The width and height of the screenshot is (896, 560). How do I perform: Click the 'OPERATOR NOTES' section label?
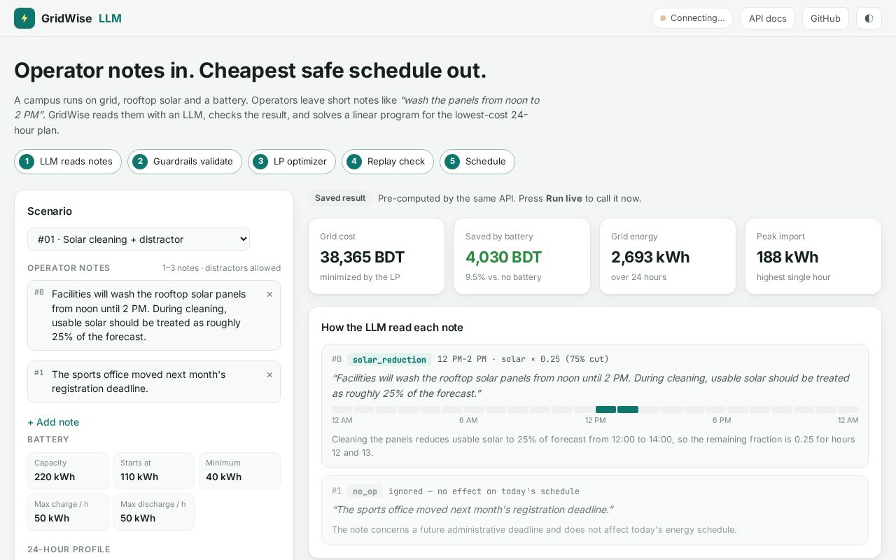(x=69, y=268)
